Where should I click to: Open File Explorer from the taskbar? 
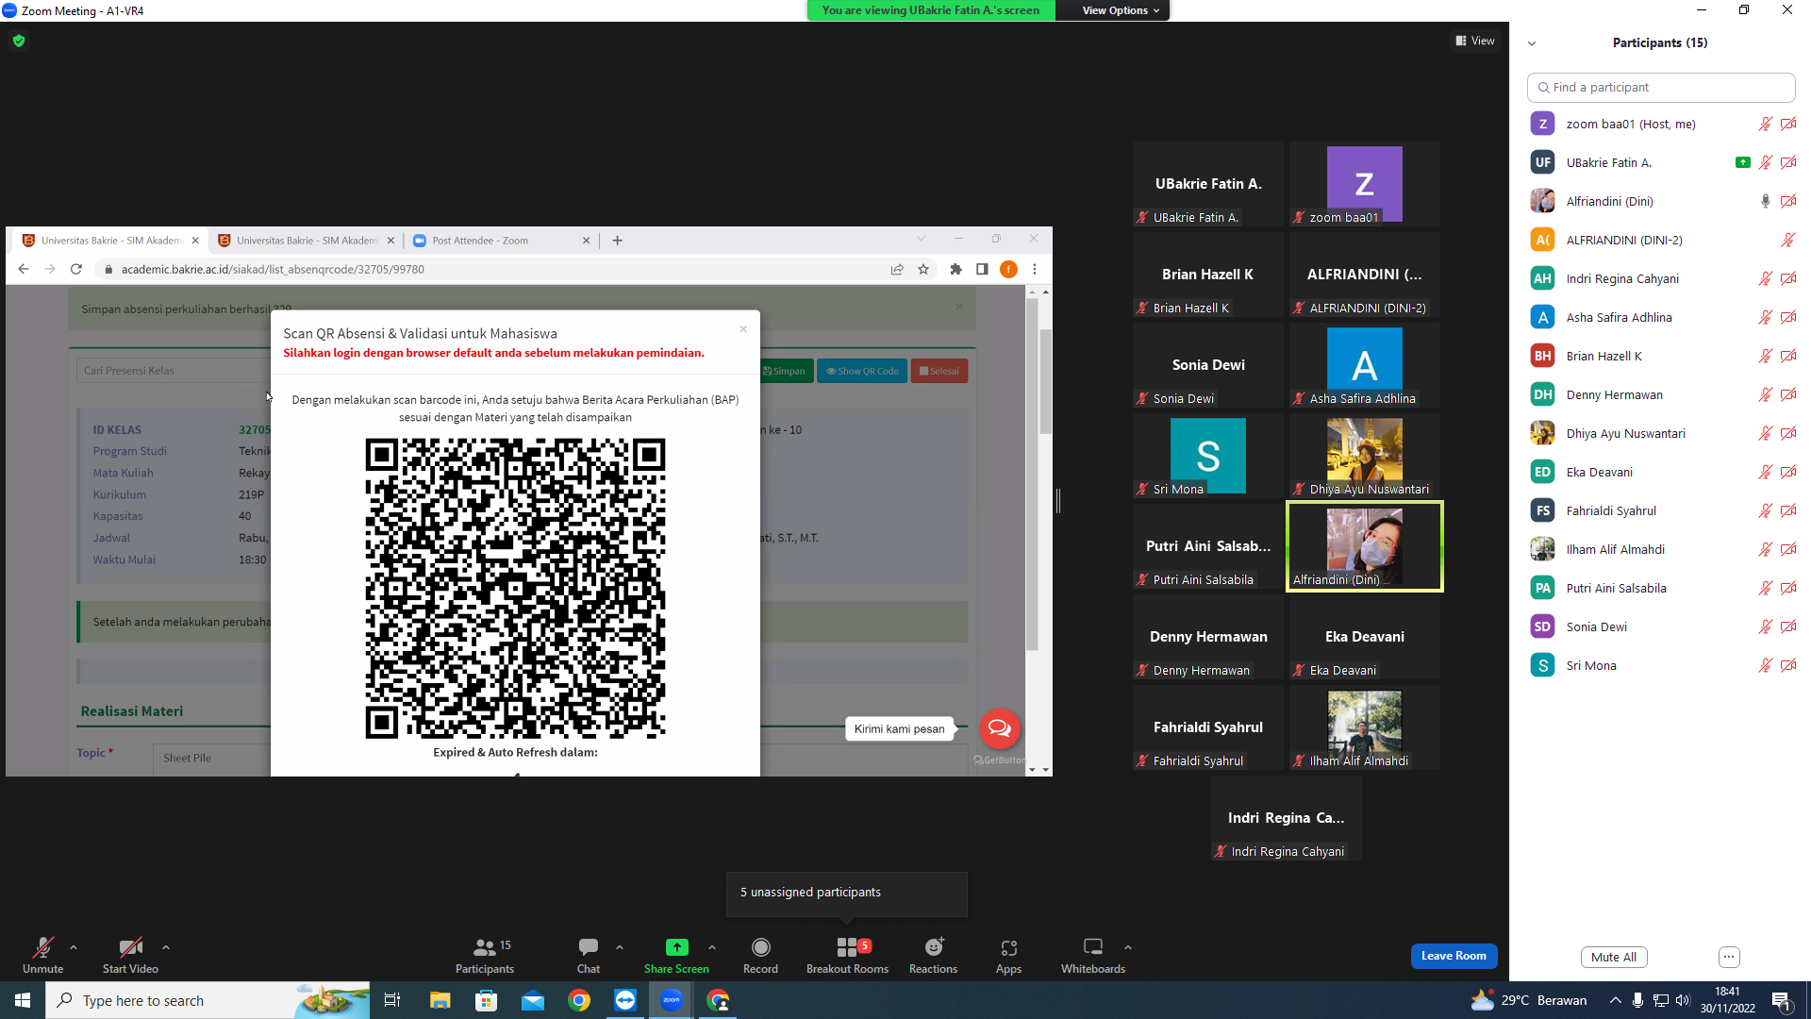440,1000
